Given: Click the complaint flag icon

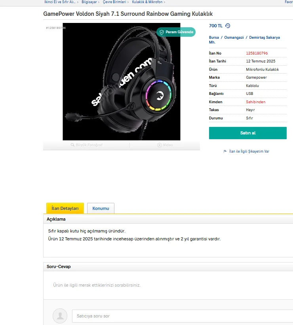Looking at the screenshot, I should pos(225,151).
